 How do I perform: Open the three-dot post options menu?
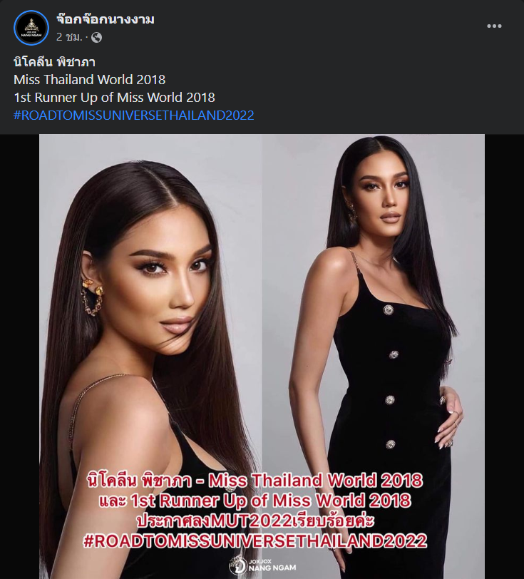pyautogui.click(x=494, y=26)
